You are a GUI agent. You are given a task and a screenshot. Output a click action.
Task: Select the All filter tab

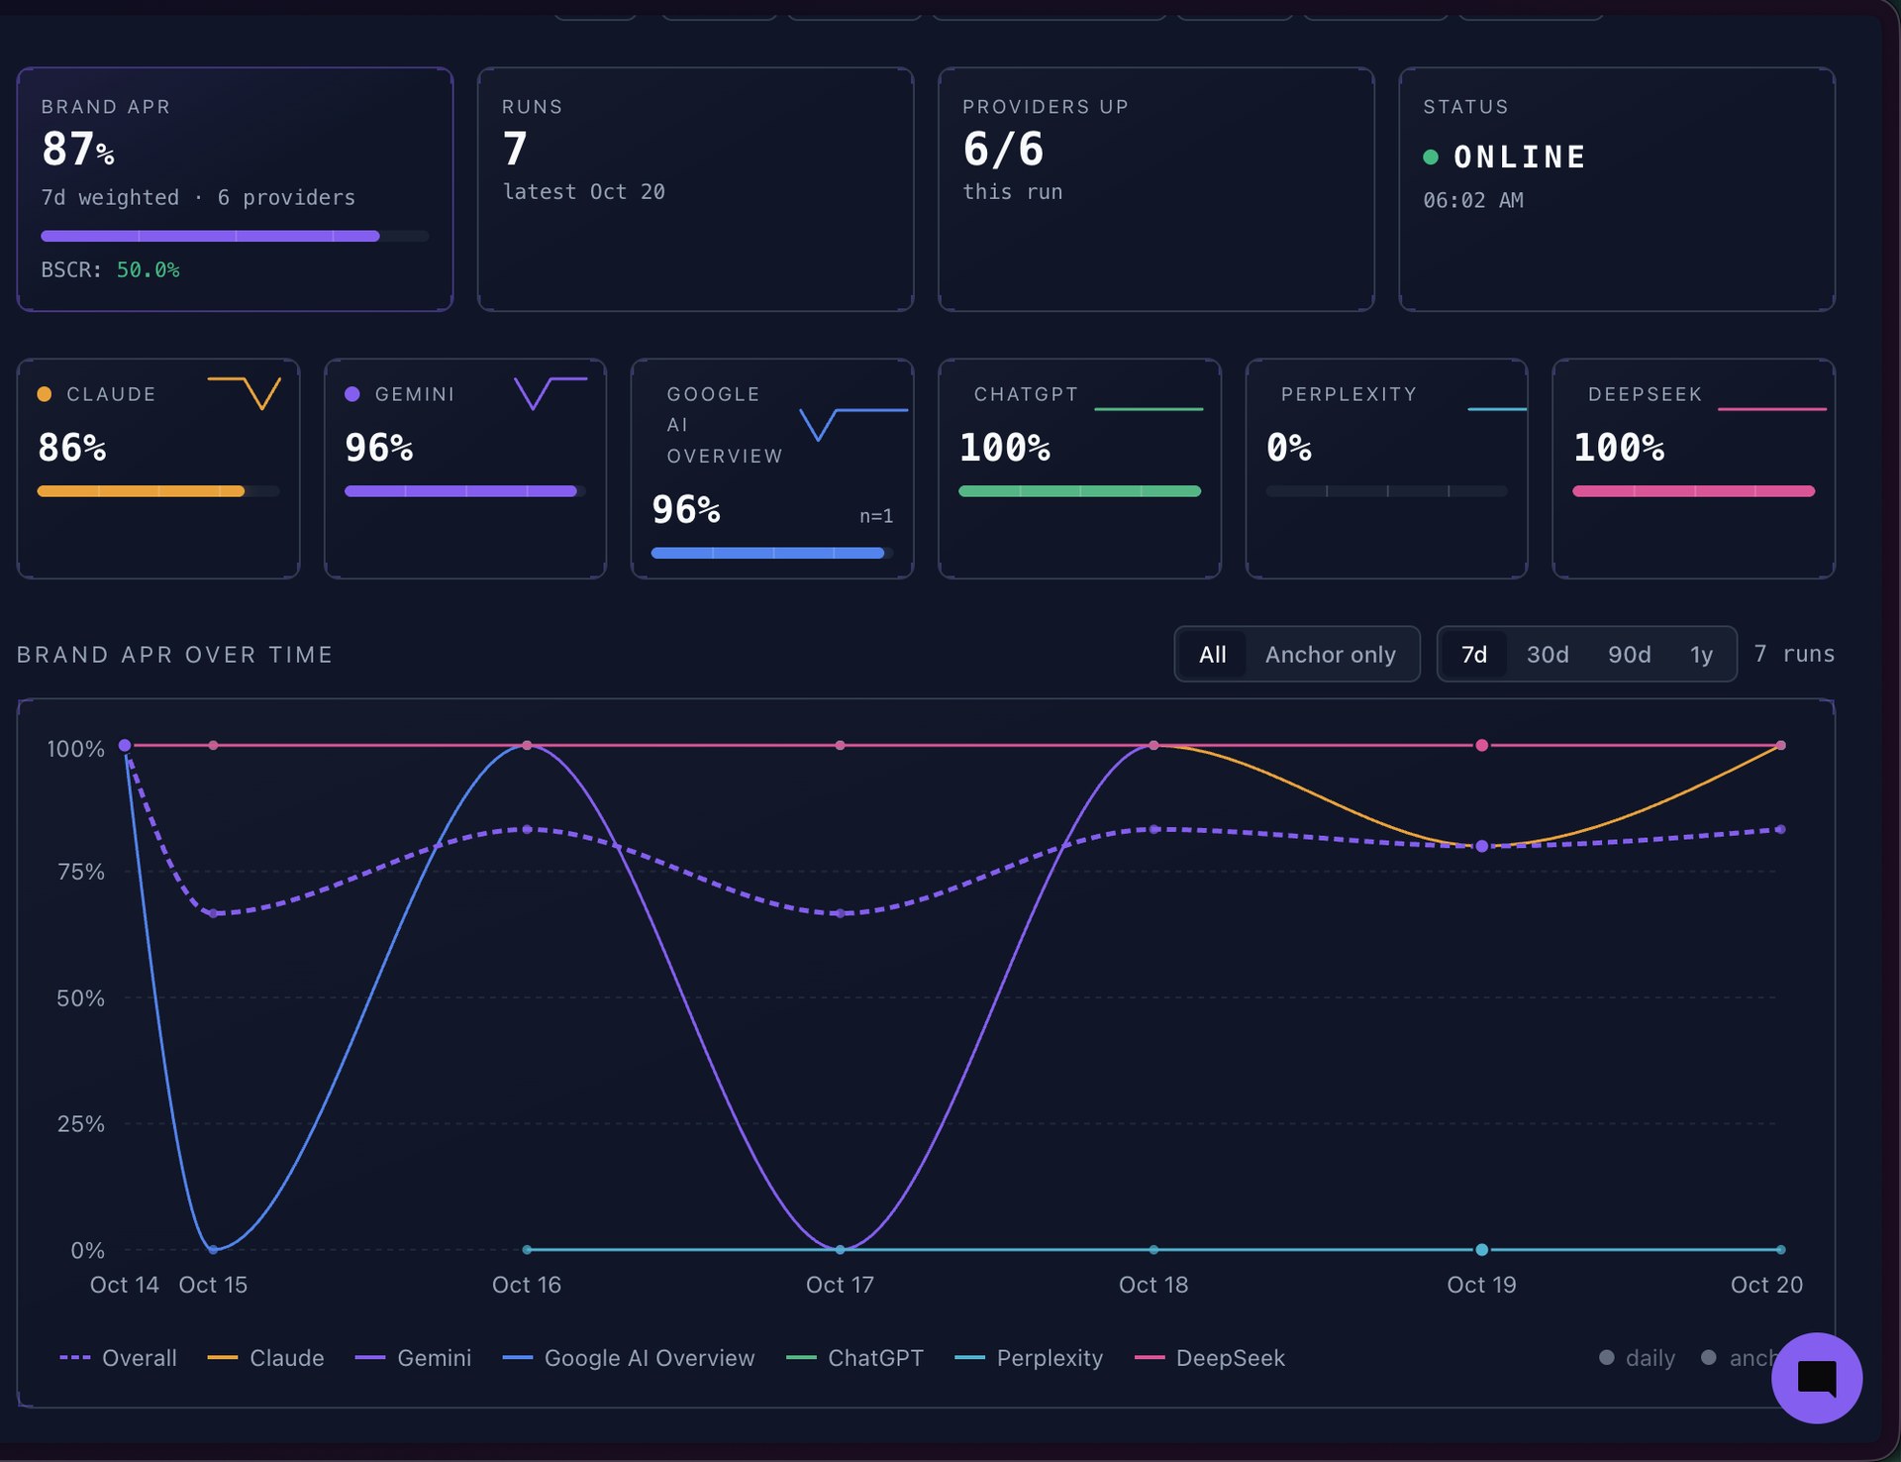click(x=1212, y=654)
